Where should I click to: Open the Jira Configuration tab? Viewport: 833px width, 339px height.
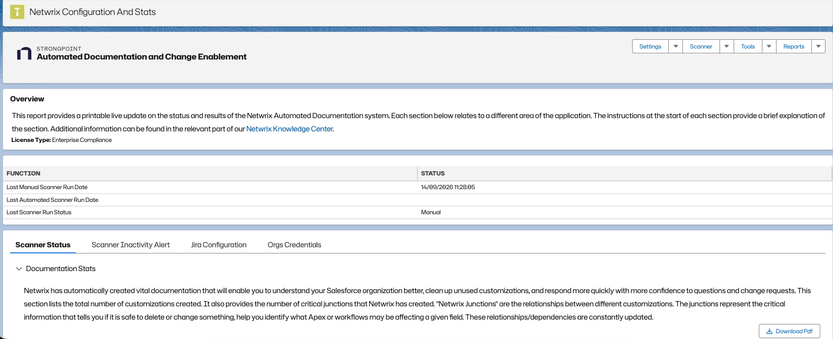tap(219, 245)
